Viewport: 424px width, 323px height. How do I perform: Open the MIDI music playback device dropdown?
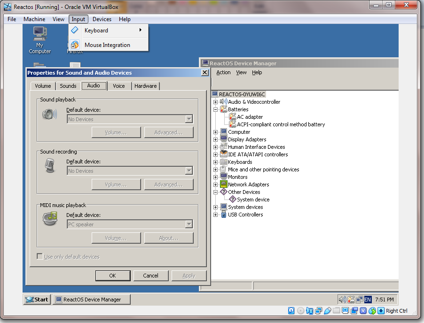click(189, 224)
